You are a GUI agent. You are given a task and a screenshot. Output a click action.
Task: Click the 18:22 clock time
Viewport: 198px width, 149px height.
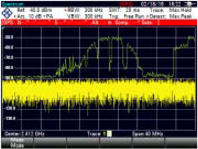(175, 4)
